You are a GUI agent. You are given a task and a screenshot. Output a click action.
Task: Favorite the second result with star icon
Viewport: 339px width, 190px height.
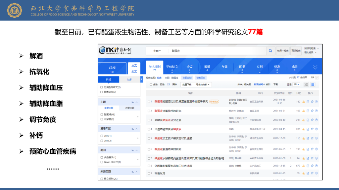pyautogui.click(x=312, y=111)
